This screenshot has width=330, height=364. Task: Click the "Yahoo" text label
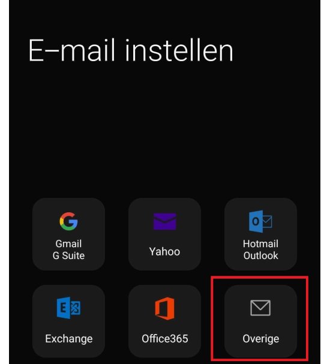coord(164,252)
